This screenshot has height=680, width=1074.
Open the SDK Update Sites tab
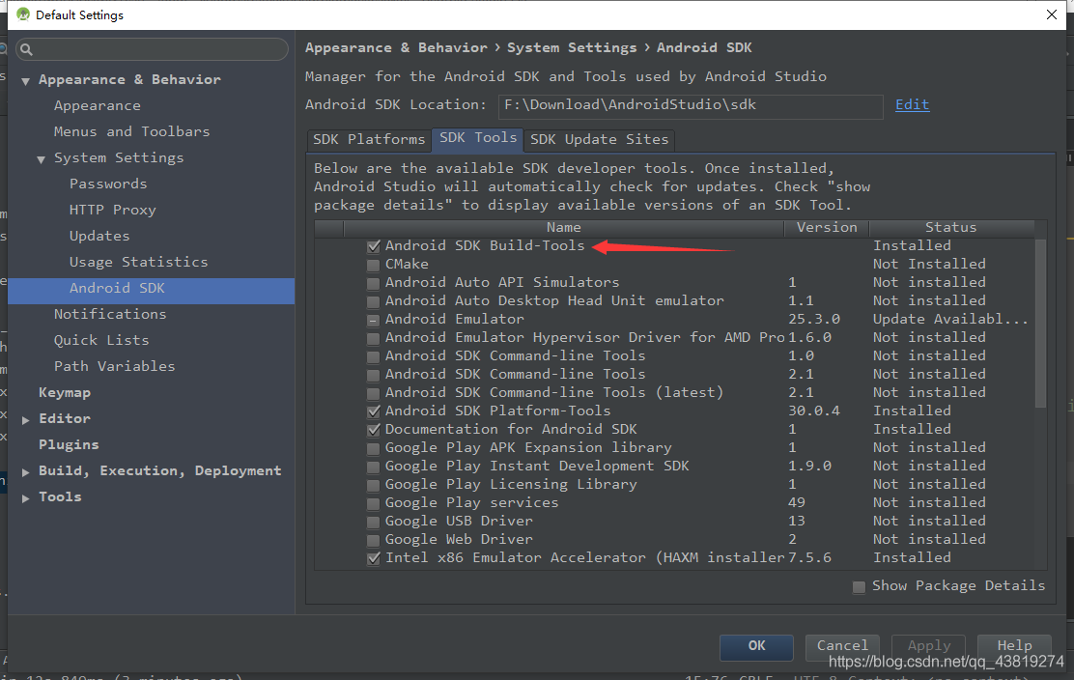click(x=600, y=140)
